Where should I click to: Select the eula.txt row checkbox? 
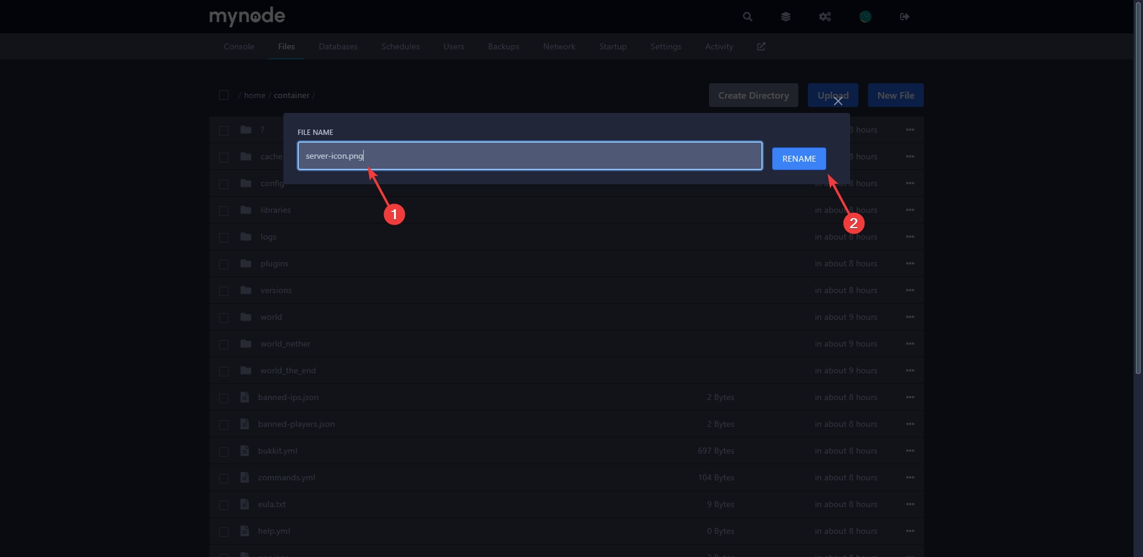coord(224,505)
